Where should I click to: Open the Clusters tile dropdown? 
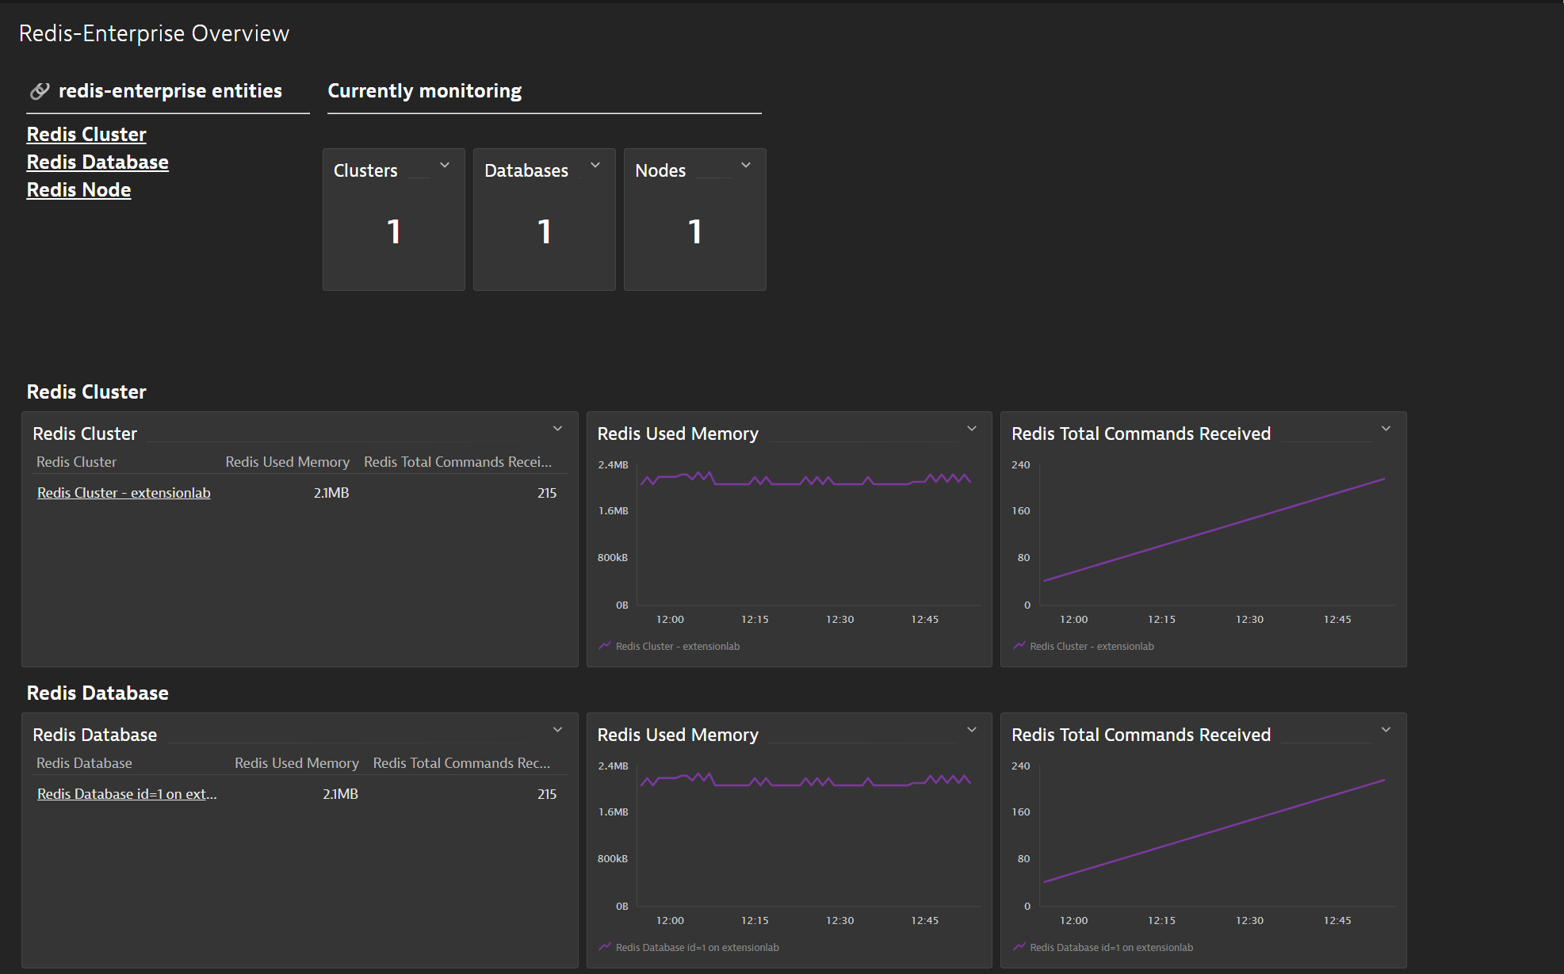click(x=445, y=165)
